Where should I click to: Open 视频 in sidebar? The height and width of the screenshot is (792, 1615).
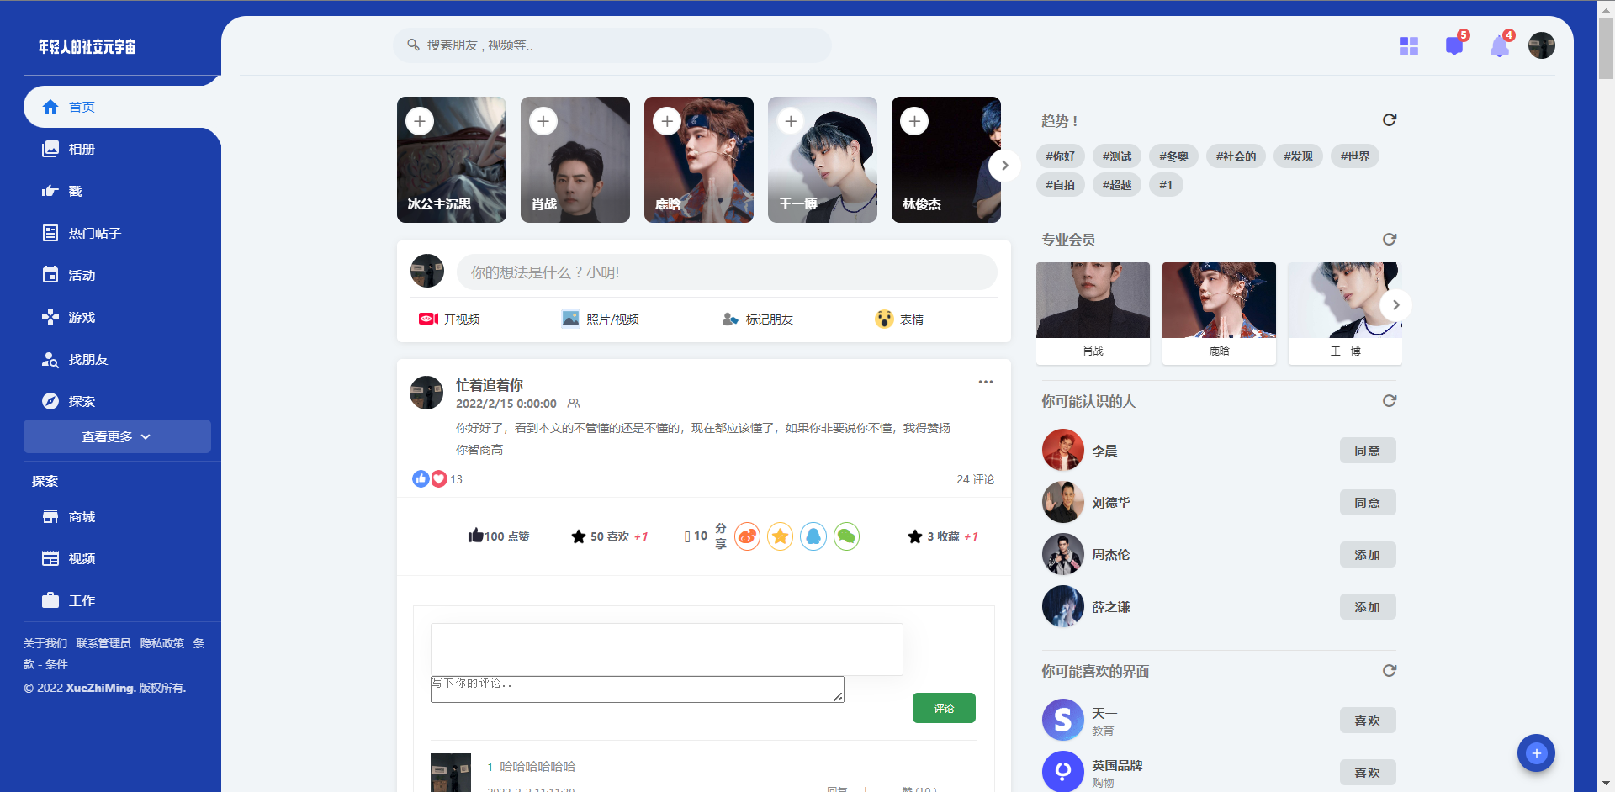(x=122, y=558)
